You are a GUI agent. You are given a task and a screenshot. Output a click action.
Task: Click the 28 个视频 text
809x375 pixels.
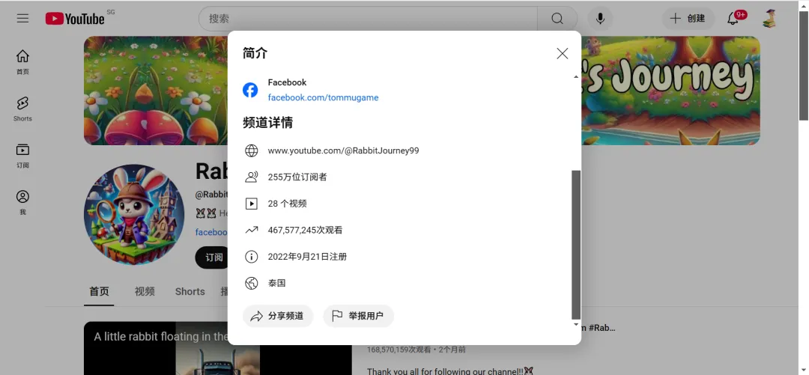(x=288, y=204)
